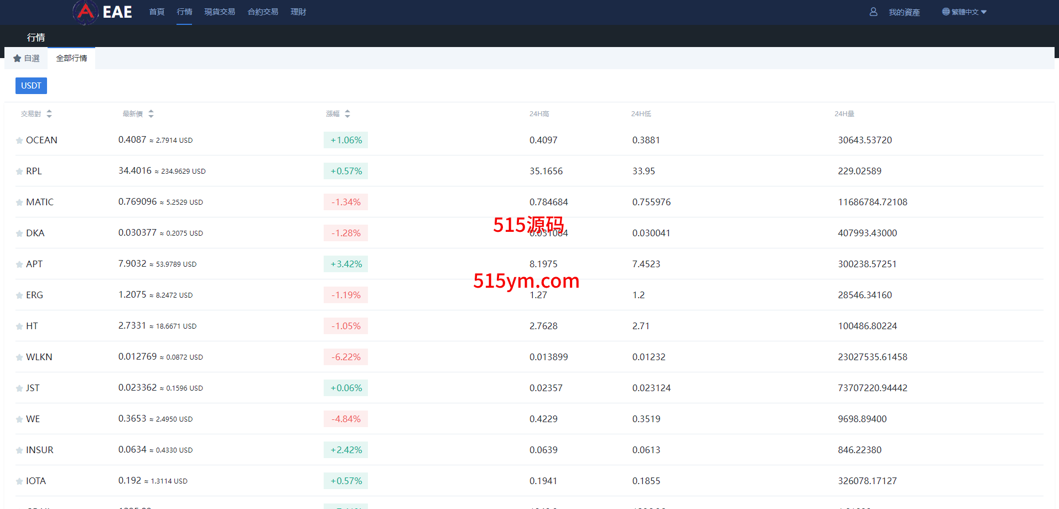Viewport: 1059px width, 509px height.
Task: Favorite the OCEAN pair with its star
Action: coord(19,141)
